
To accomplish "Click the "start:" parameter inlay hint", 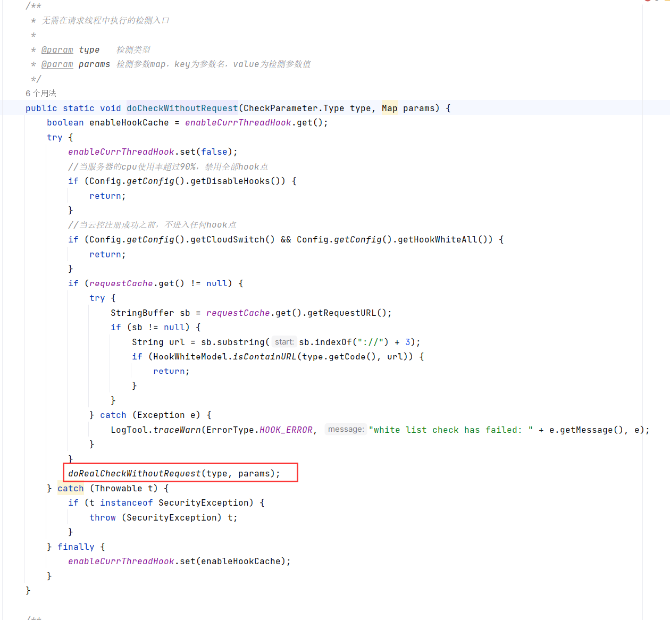I will [x=284, y=342].
